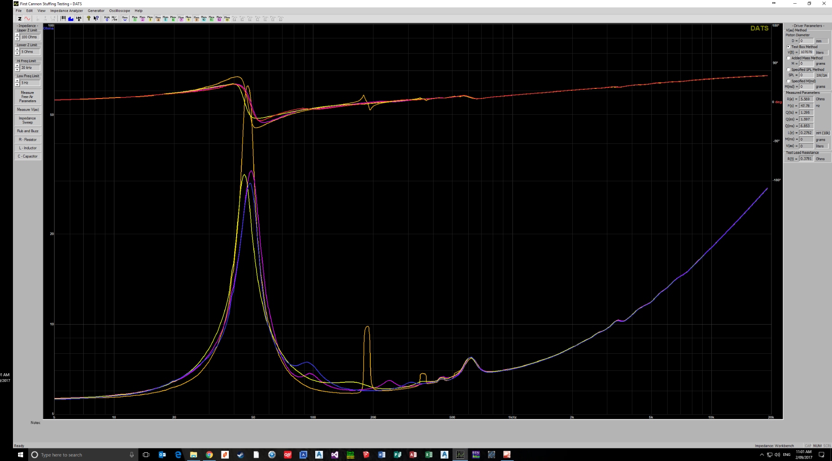Select the Specified SPL Method radio button
The width and height of the screenshot is (832, 461).
click(x=789, y=69)
